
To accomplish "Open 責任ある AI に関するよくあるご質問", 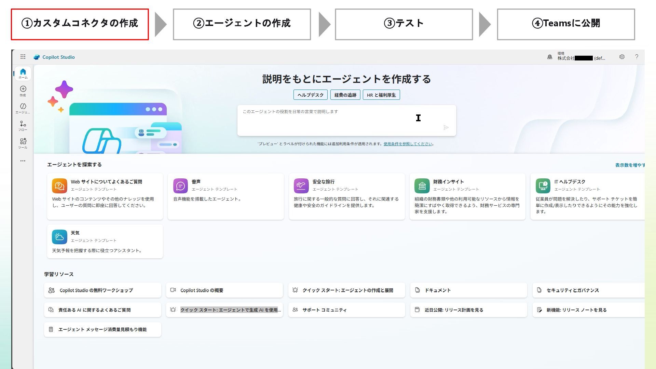I will coord(102,310).
